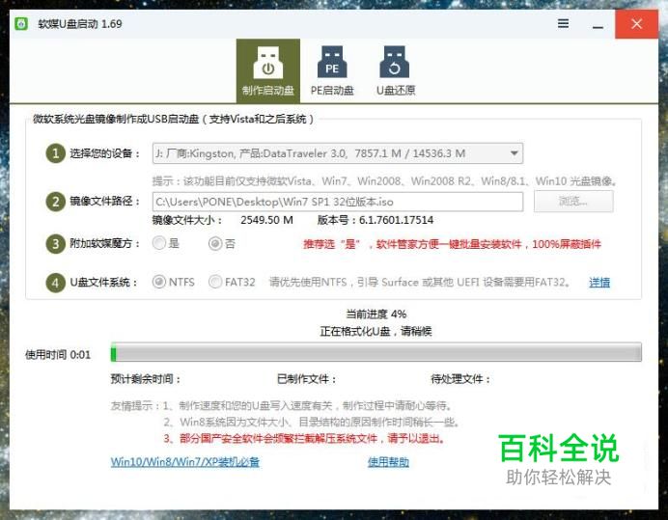The image size is (668, 520).
Task: Click step 2 circle icon 镜像文件路径
Action: (55, 201)
